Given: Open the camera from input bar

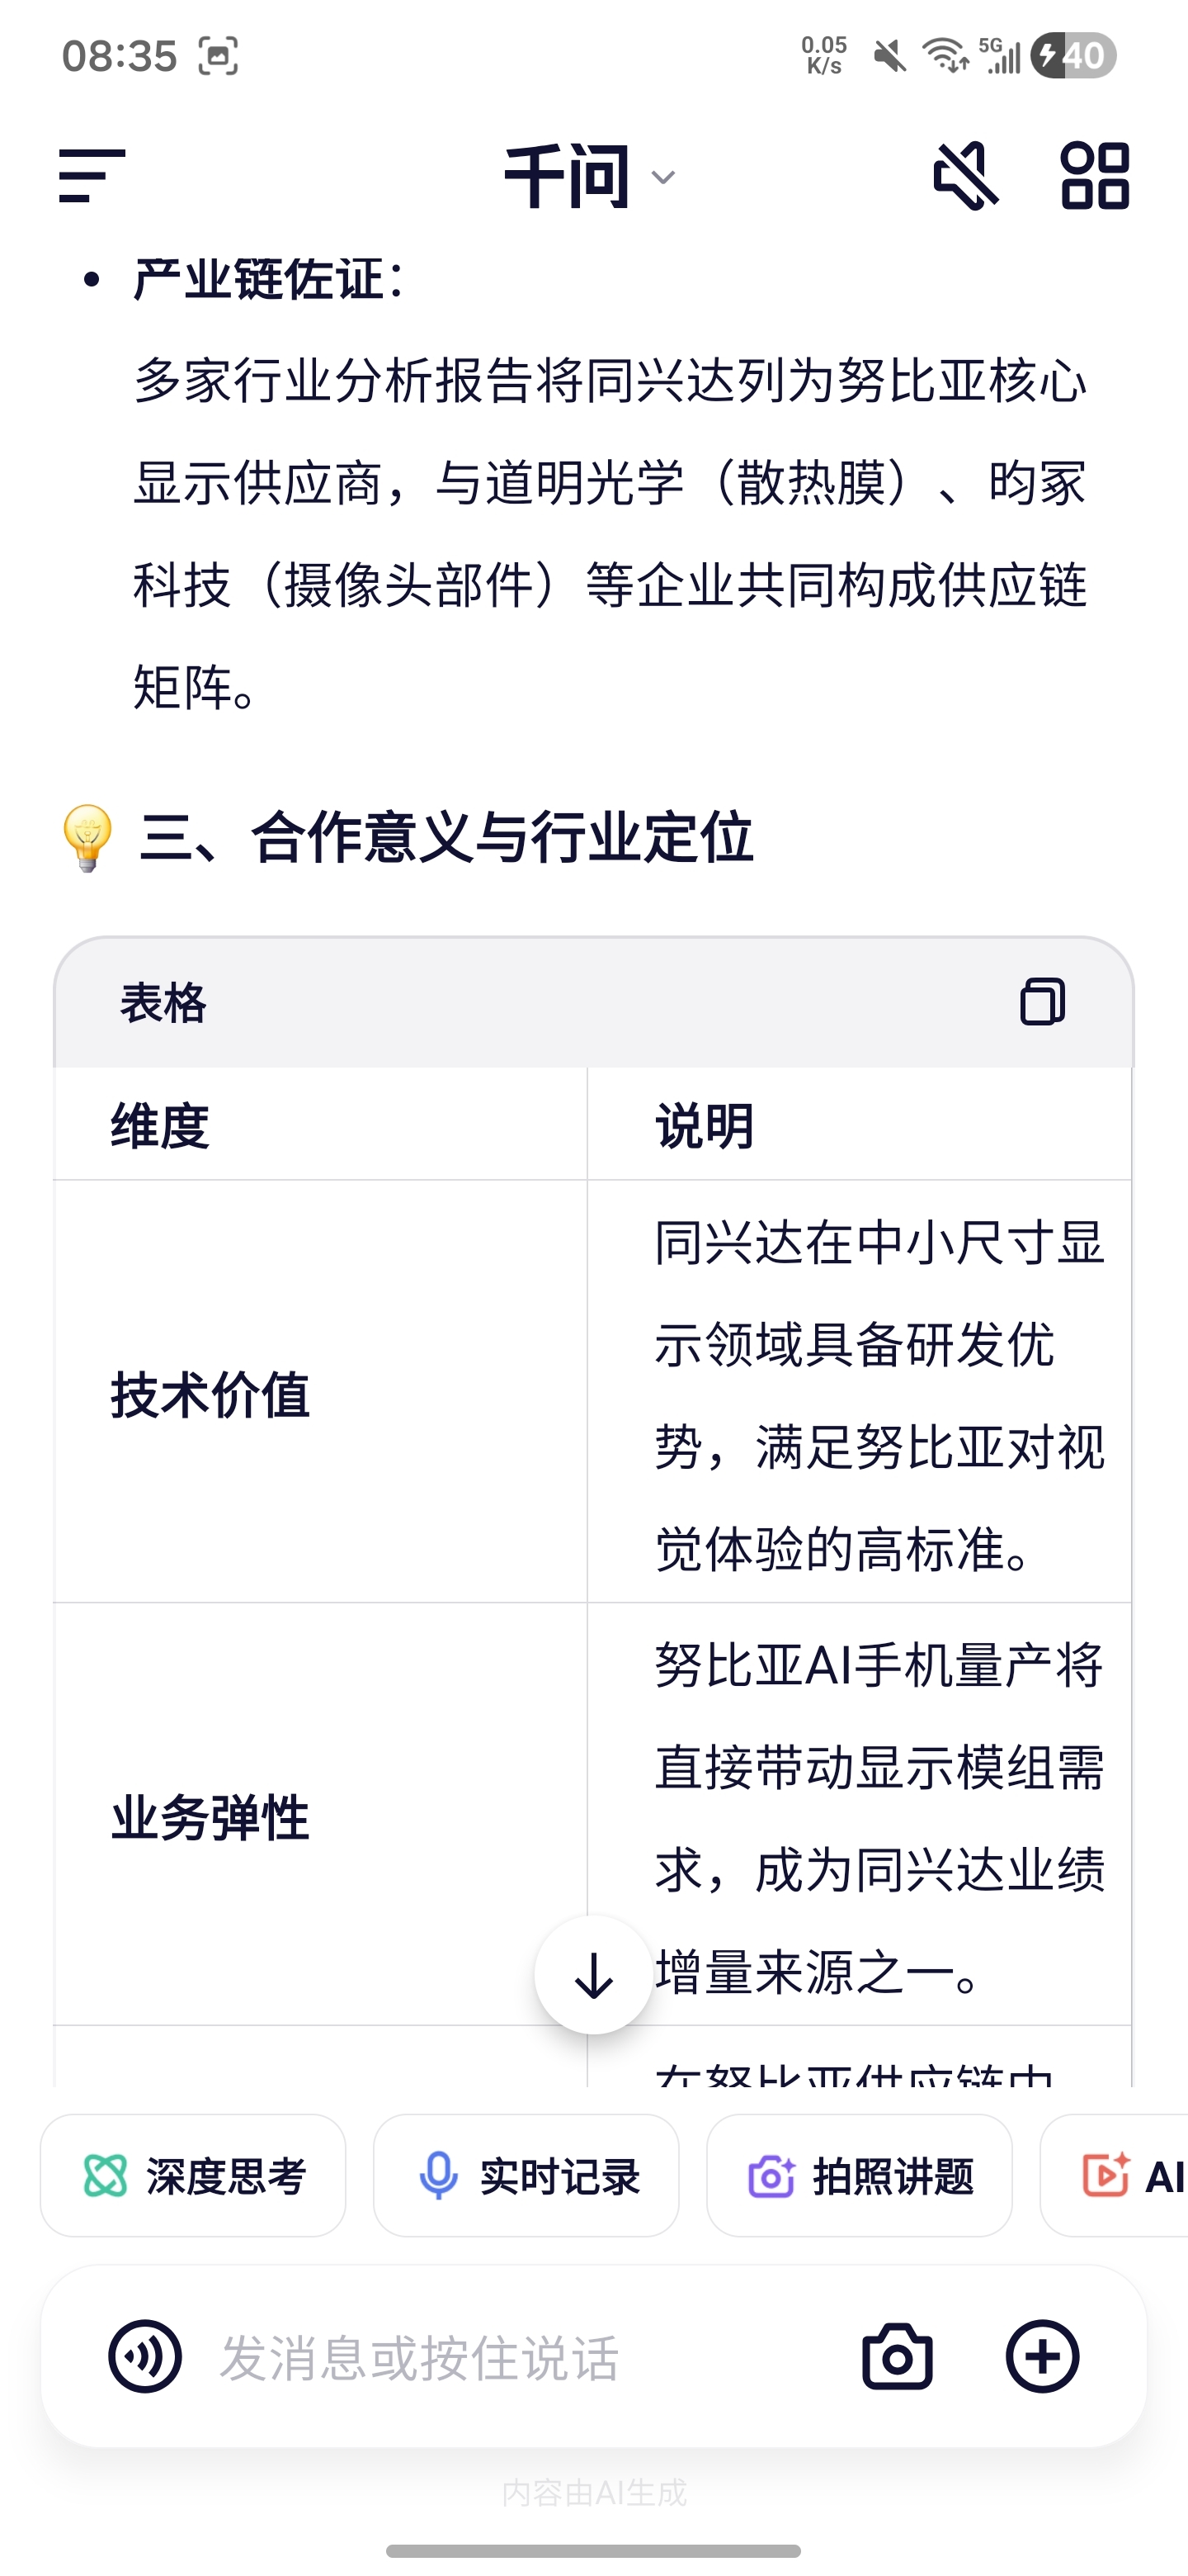Looking at the screenshot, I should (898, 2357).
